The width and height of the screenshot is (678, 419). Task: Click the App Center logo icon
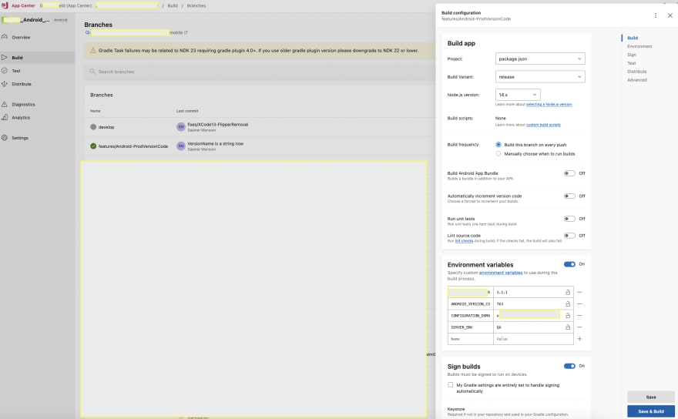[5, 5]
